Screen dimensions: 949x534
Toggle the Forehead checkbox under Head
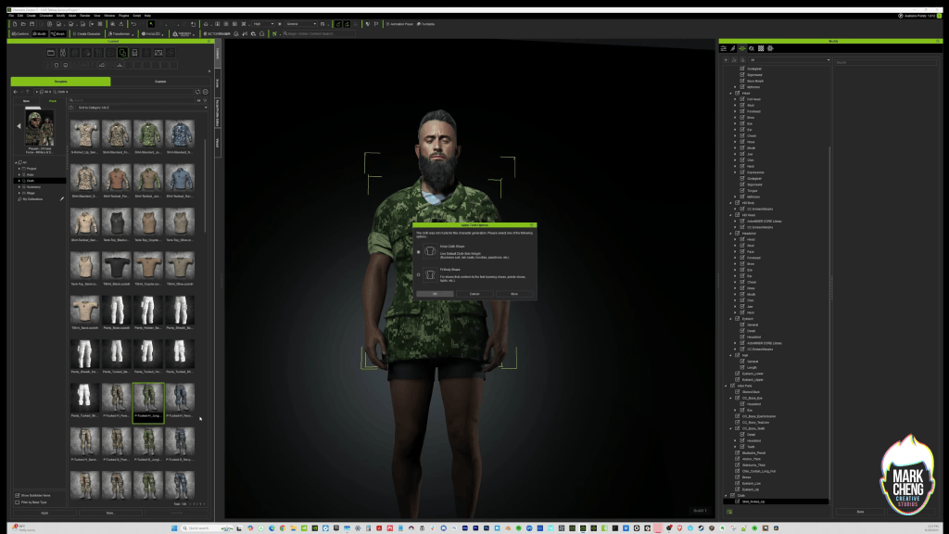[742, 111]
